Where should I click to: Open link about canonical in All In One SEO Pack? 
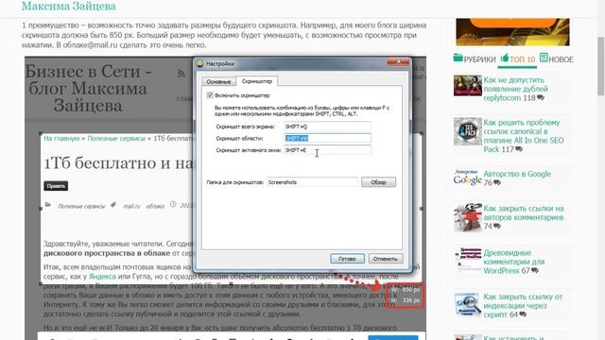[524, 136]
